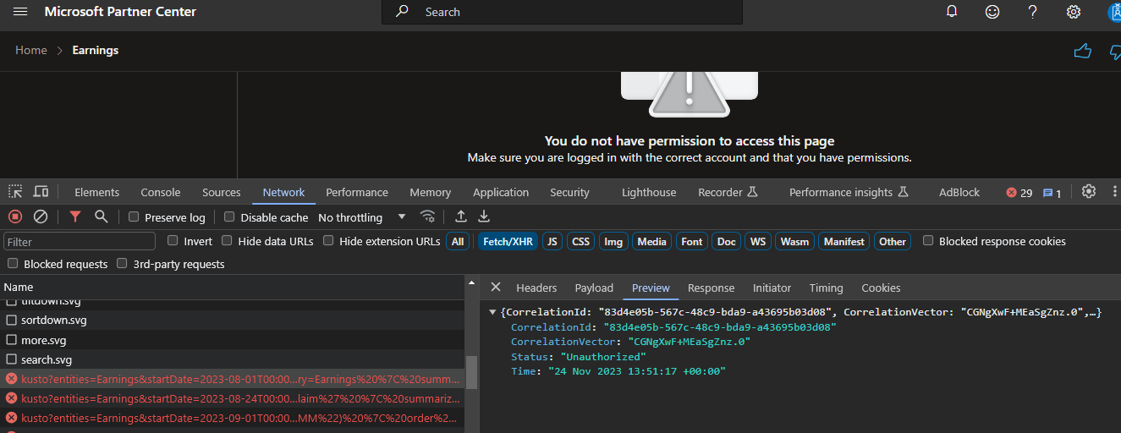This screenshot has width=1121, height=433.
Task: Open the hamburger navigation menu
Action: (21, 12)
